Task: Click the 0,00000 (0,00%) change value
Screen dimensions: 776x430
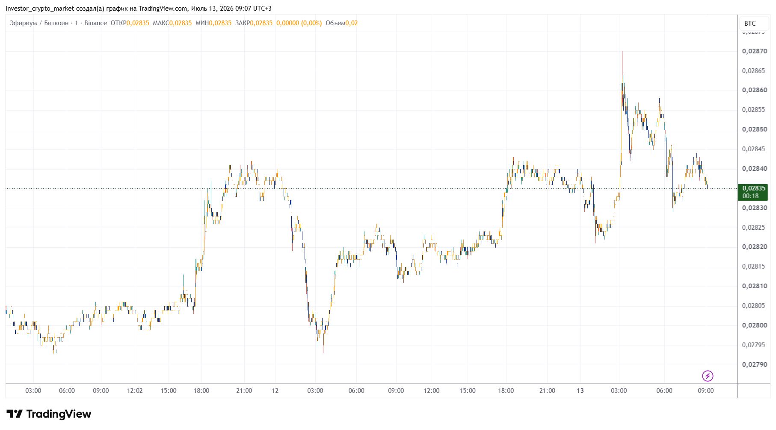Action: pyautogui.click(x=299, y=23)
